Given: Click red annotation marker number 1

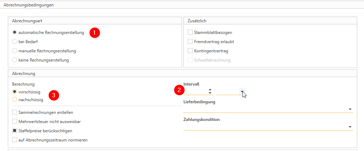Looking at the screenshot, I should (x=95, y=33).
